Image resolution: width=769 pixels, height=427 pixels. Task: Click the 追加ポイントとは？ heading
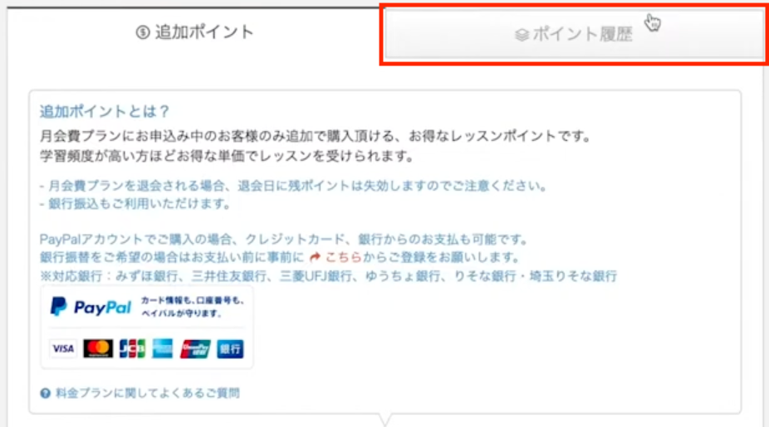click(x=105, y=112)
